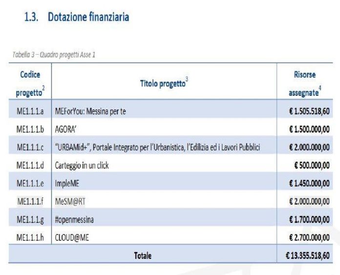
Task: Select the total amount € 13.355.518,60
Action: 307,255
